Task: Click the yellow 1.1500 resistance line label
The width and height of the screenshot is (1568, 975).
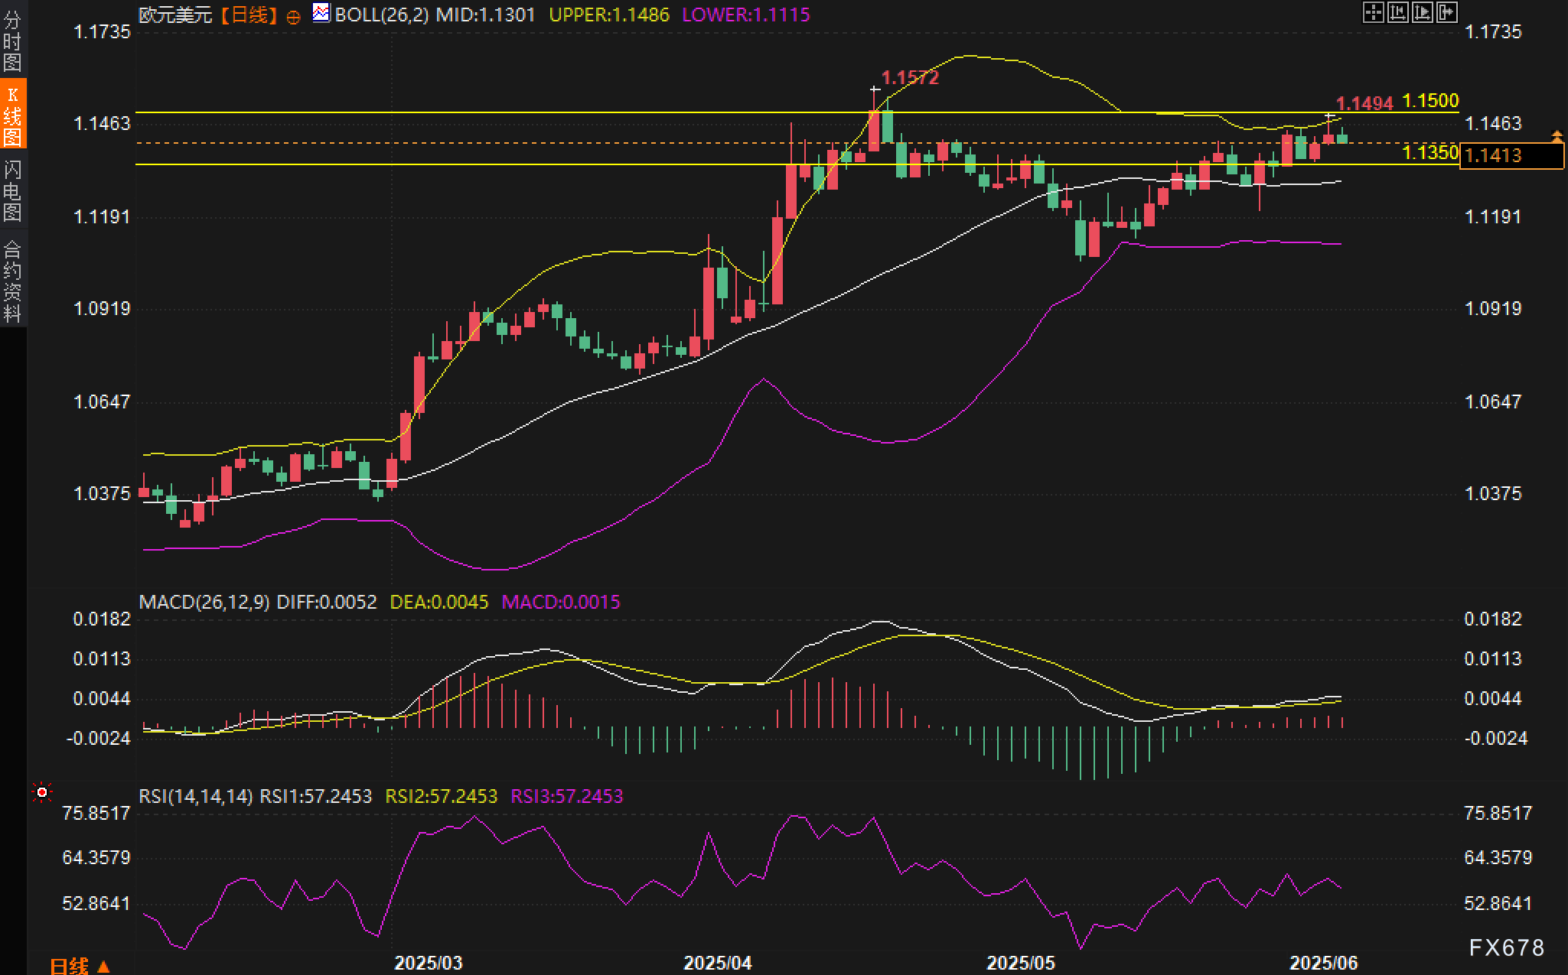Action: 1429,101
